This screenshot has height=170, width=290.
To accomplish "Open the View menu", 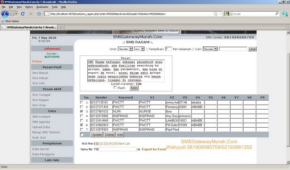I will [19, 7].
